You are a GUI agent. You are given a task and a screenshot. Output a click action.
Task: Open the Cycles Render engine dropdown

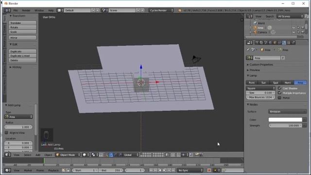point(161,10)
